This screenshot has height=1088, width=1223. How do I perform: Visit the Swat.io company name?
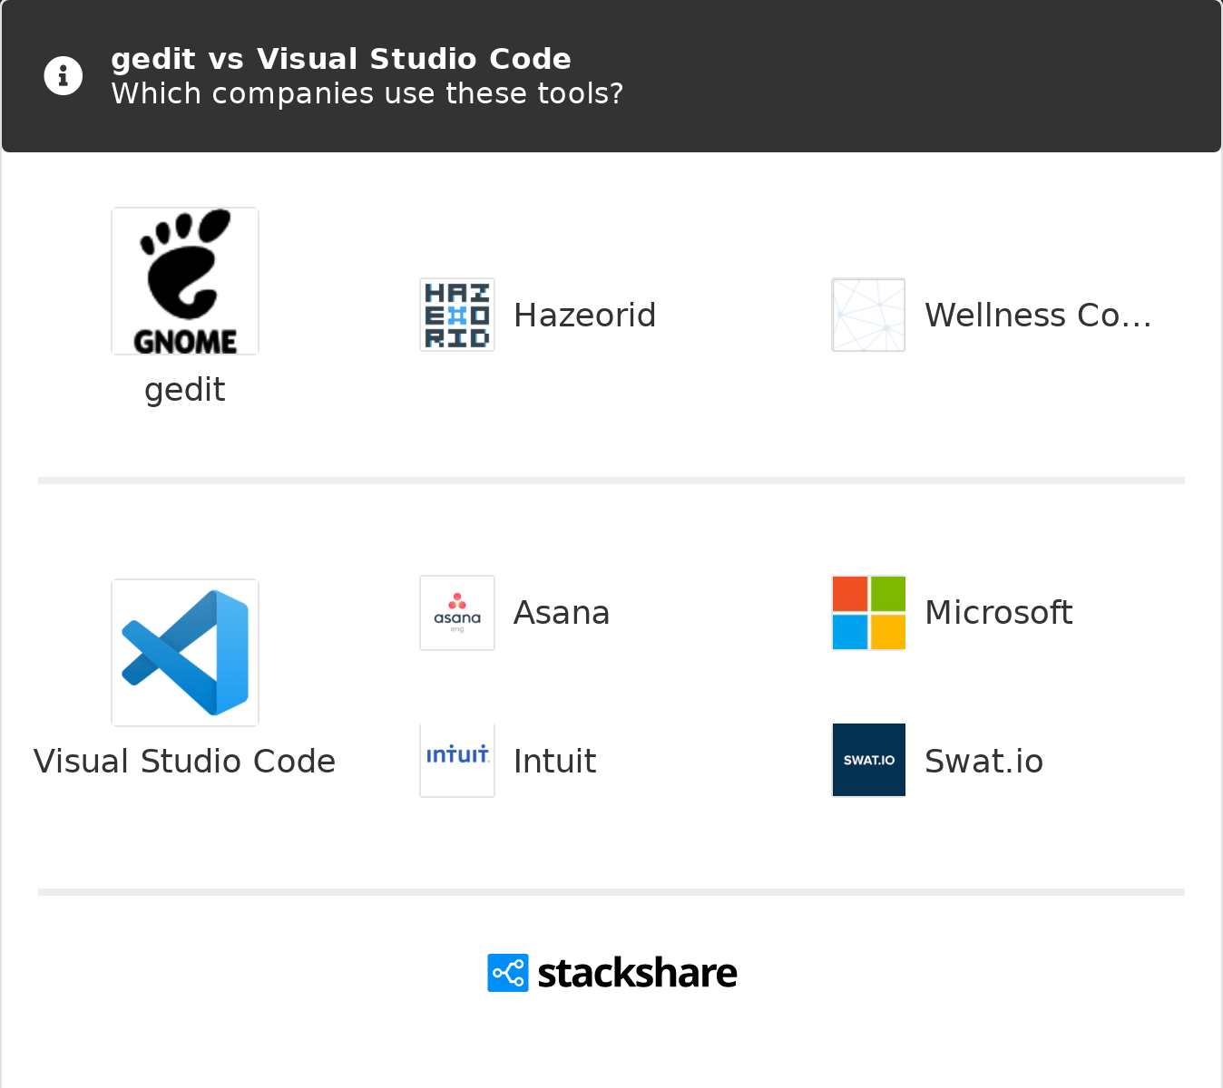[983, 762]
